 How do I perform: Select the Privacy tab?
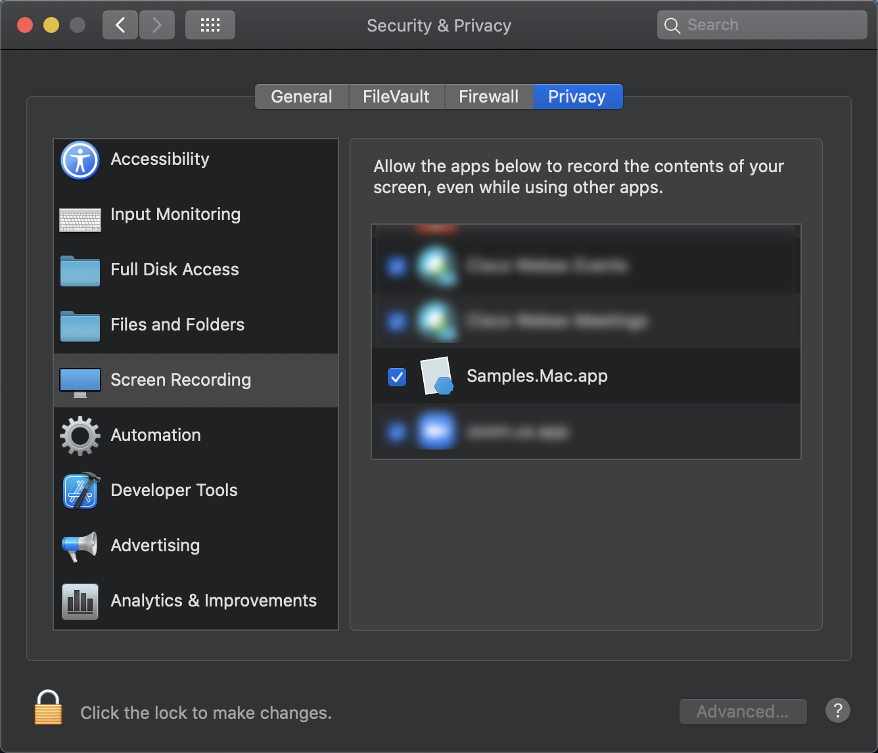point(577,97)
